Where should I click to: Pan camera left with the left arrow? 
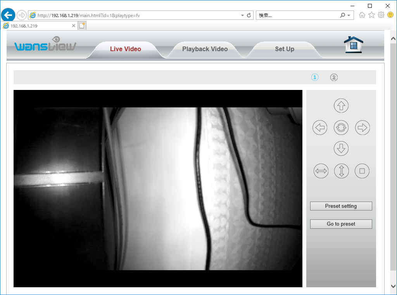[320, 128]
